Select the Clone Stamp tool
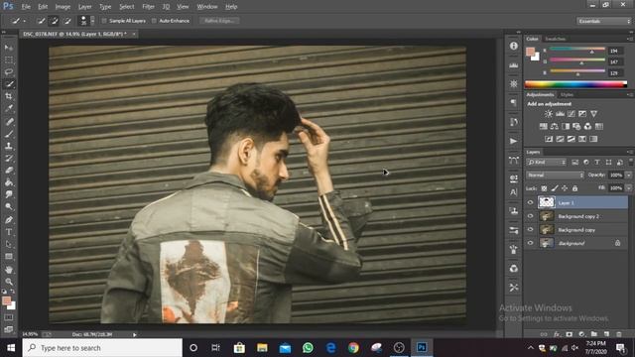This screenshot has width=635, height=357. 9,146
